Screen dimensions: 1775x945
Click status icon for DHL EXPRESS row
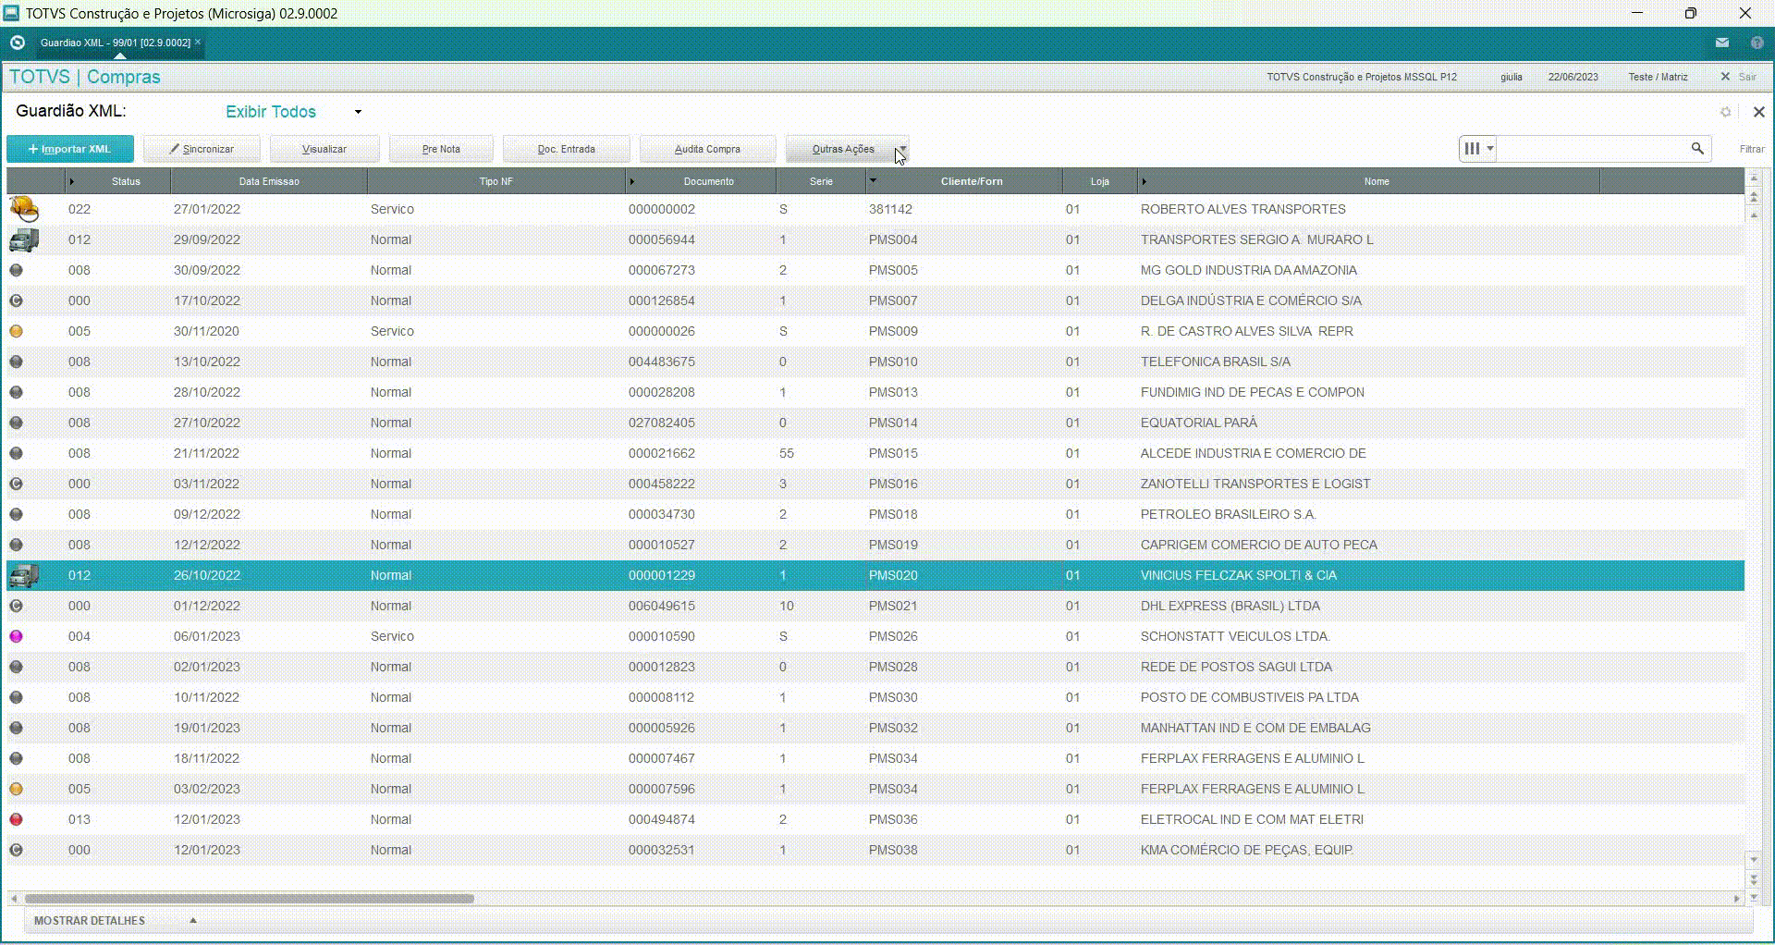point(16,606)
